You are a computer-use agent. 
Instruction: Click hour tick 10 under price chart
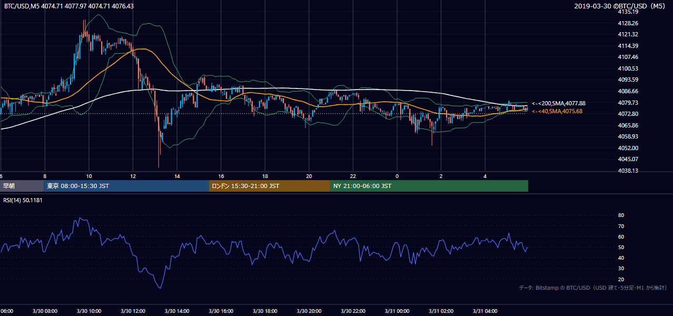[x=89, y=176]
